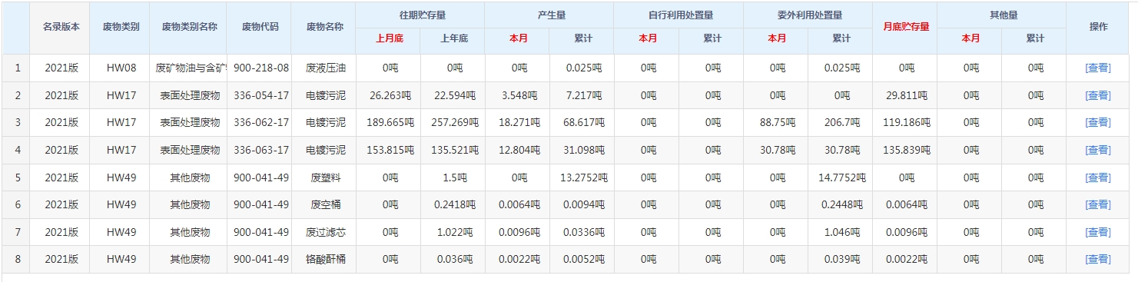Open [查看] for waste code 336-063-17
The height and width of the screenshot is (282, 1138).
click(x=1098, y=150)
